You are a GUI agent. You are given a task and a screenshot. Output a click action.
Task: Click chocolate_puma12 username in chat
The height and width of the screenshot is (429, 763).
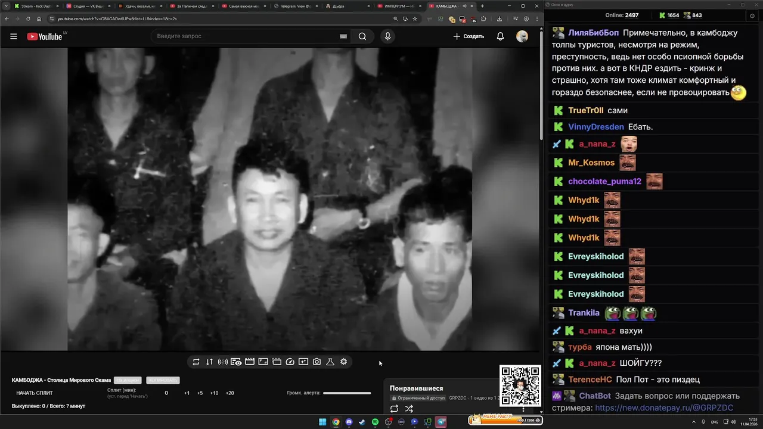[x=605, y=181]
